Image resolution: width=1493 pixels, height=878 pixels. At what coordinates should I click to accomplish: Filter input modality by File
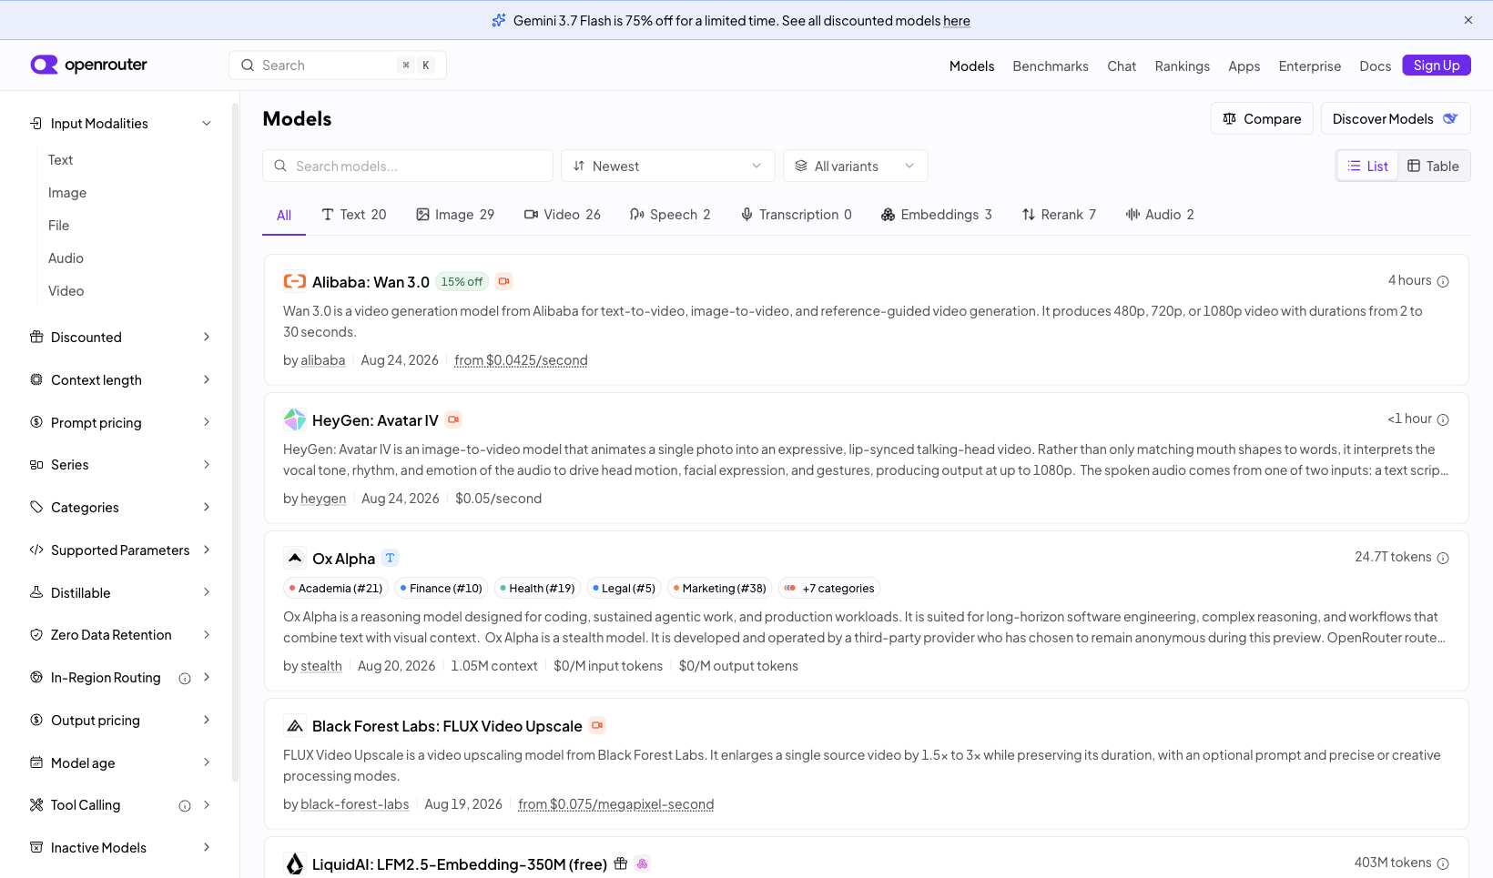(58, 226)
